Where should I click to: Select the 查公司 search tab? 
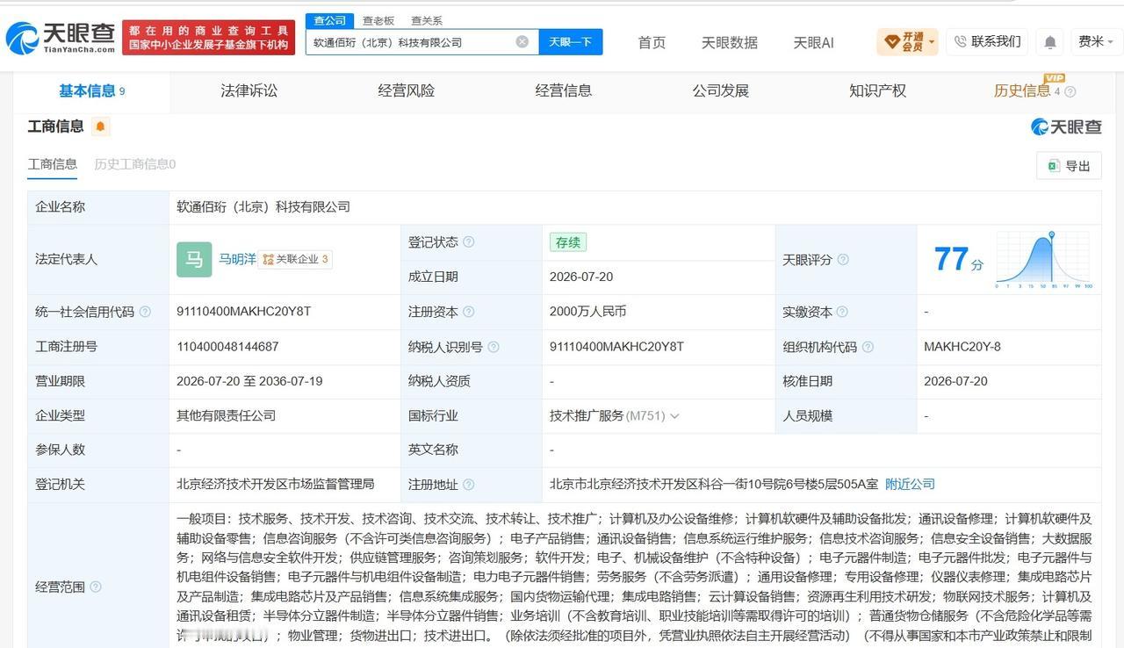coord(329,20)
